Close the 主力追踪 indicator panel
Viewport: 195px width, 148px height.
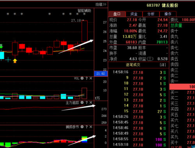click(91, 103)
